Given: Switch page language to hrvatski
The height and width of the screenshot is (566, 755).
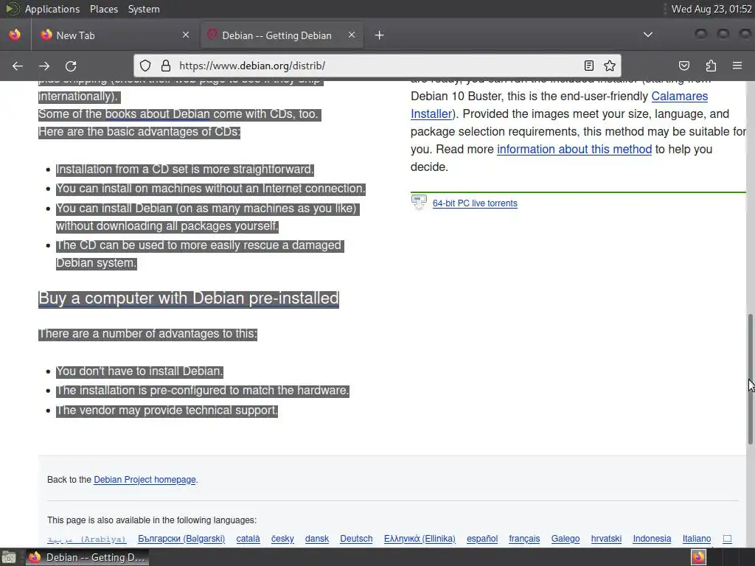Looking at the screenshot, I should point(606,539).
